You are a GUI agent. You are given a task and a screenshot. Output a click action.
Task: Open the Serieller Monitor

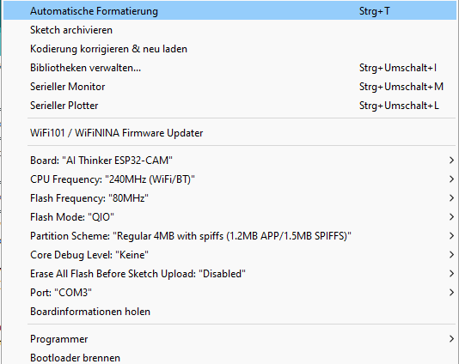pyautogui.click(x=229, y=87)
